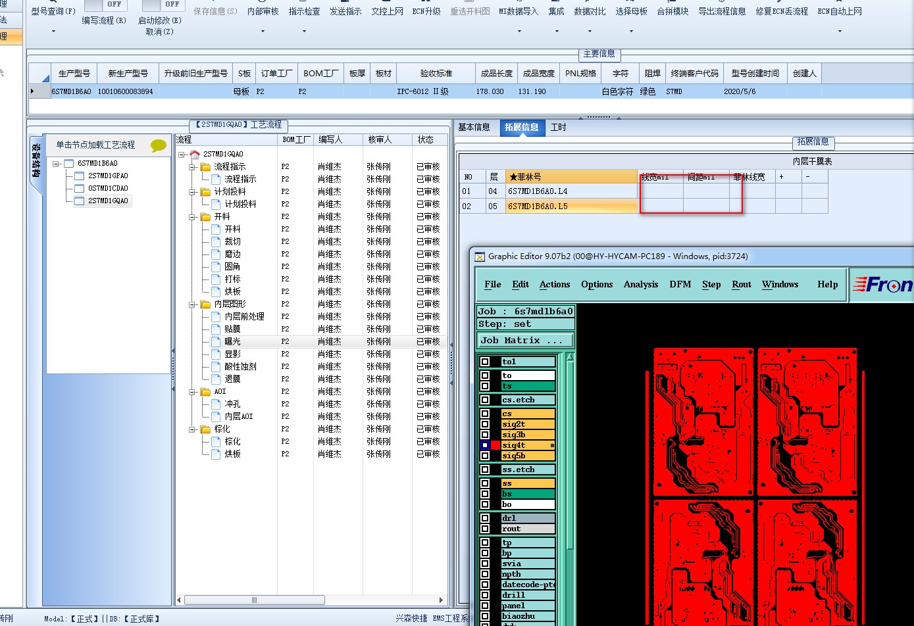This screenshot has height=626, width=914.
Task: Click the 间距mil cell for 6S7MD1B6A0.L5
Action: coord(706,206)
